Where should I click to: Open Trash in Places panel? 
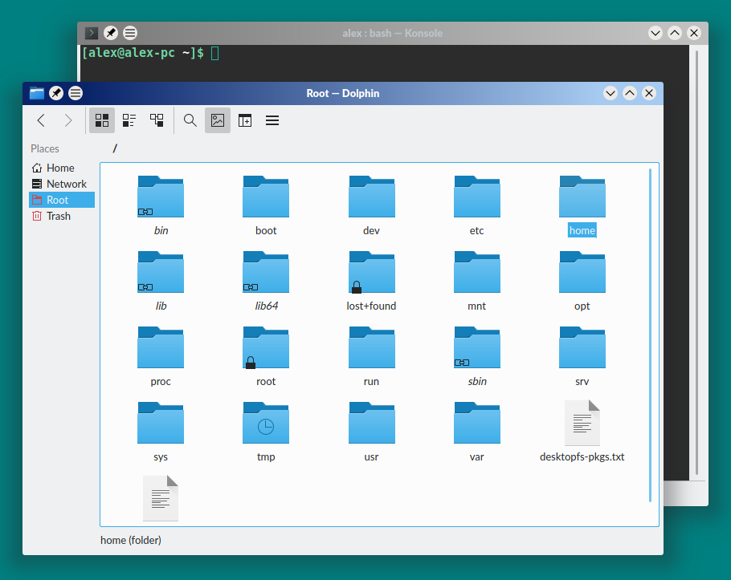coord(62,216)
